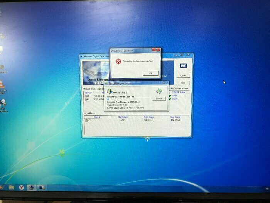
Task: Open the Yandex browser from the taskbar
Action: [x=22, y=188]
